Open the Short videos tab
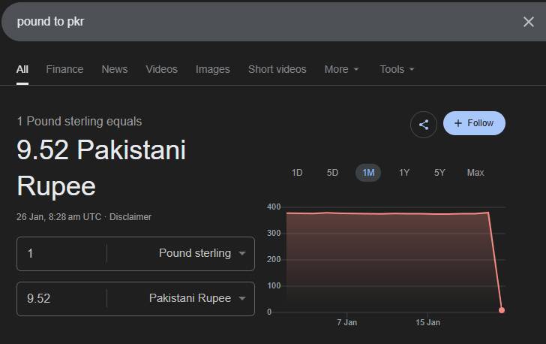The image size is (546, 344). pyautogui.click(x=277, y=69)
